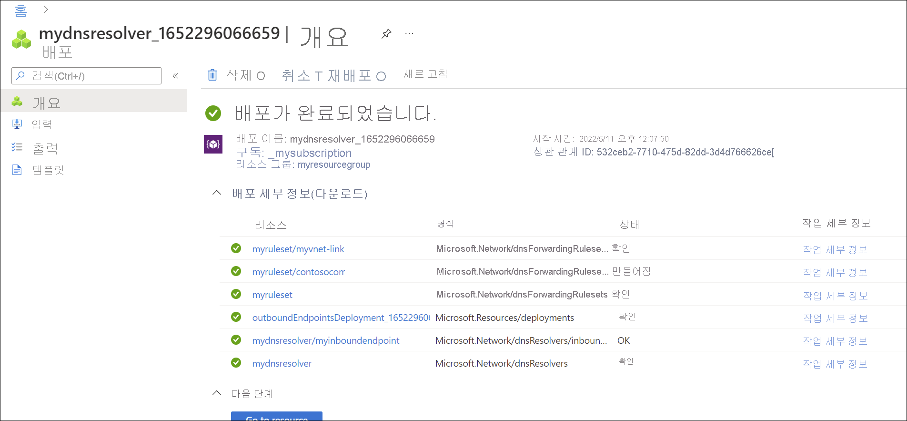Click the 배포 이름 value mydnsresolver_1652296066659
907x421 pixels.
pyautogui.click(x=362, y=139)
